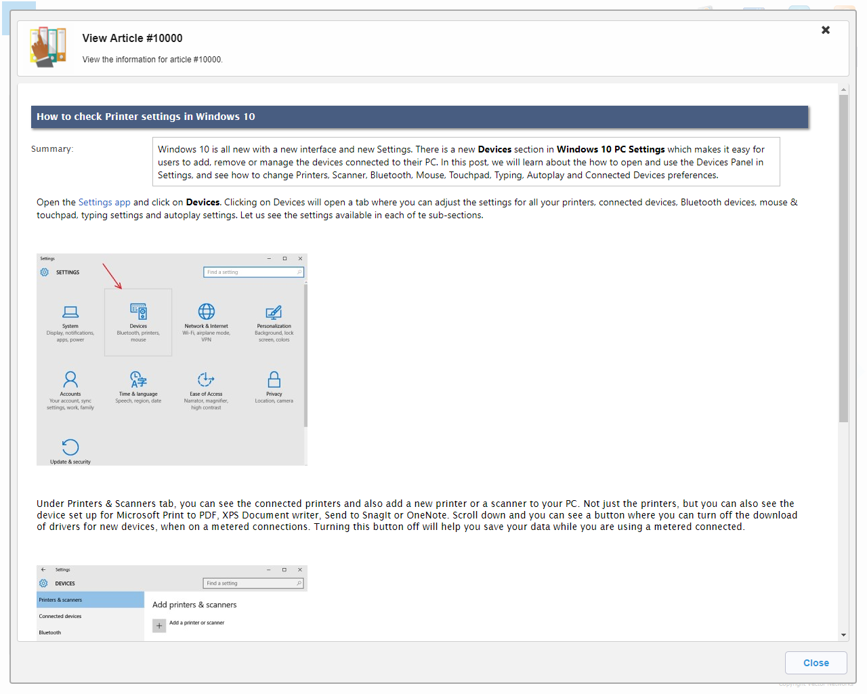The height and width of the screenshot is (694, 867).
Task: Click the paragraph starting 'Under Printers & Scanners tab'
Action: (x=417, y=515)
